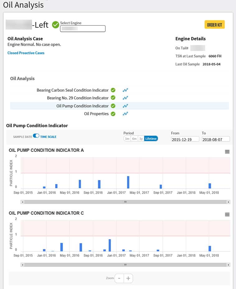Open hamburger menu for Indicator C chart
The height and width of the screenshot is (289, 236).
(227, 214)
